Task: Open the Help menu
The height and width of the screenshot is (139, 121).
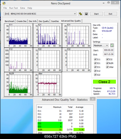Action: 30,8
